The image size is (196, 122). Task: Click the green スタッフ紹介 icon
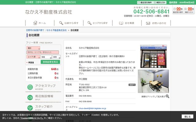pos(30,108)
